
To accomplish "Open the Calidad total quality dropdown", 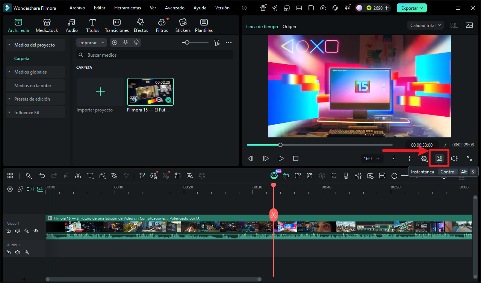I will [x=425, y=25].
